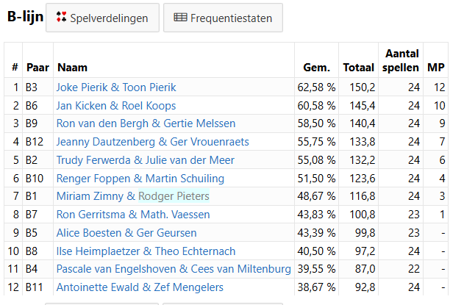Image resolution: width=464 pixels, height=305 pixels.
Task: Click the Gem. column header
Action: coord(316,68)
